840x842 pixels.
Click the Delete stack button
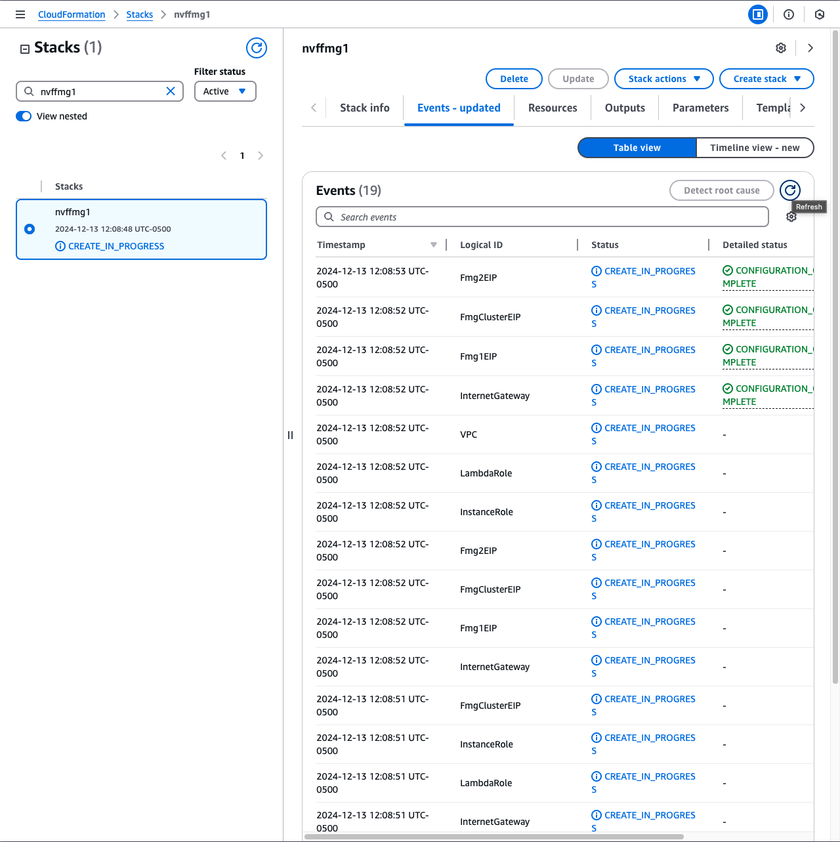click(x=514, y=79)
